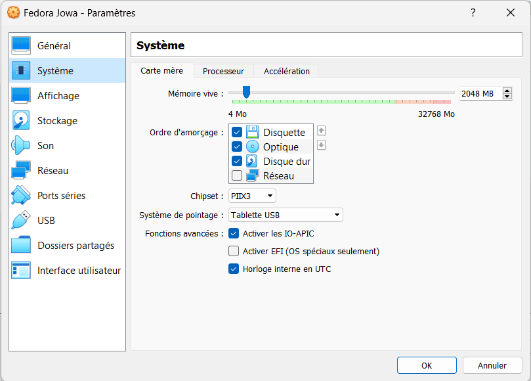Click the 4 Mo minimum memory label
The height and width of the screenshot is (381, 531).
238,114
